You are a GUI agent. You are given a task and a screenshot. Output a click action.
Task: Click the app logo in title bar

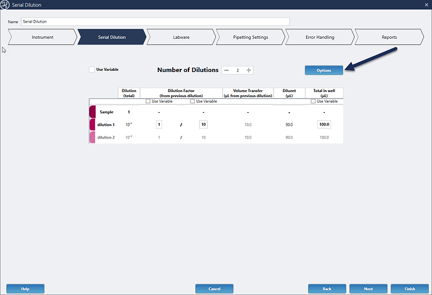(6, 5)
